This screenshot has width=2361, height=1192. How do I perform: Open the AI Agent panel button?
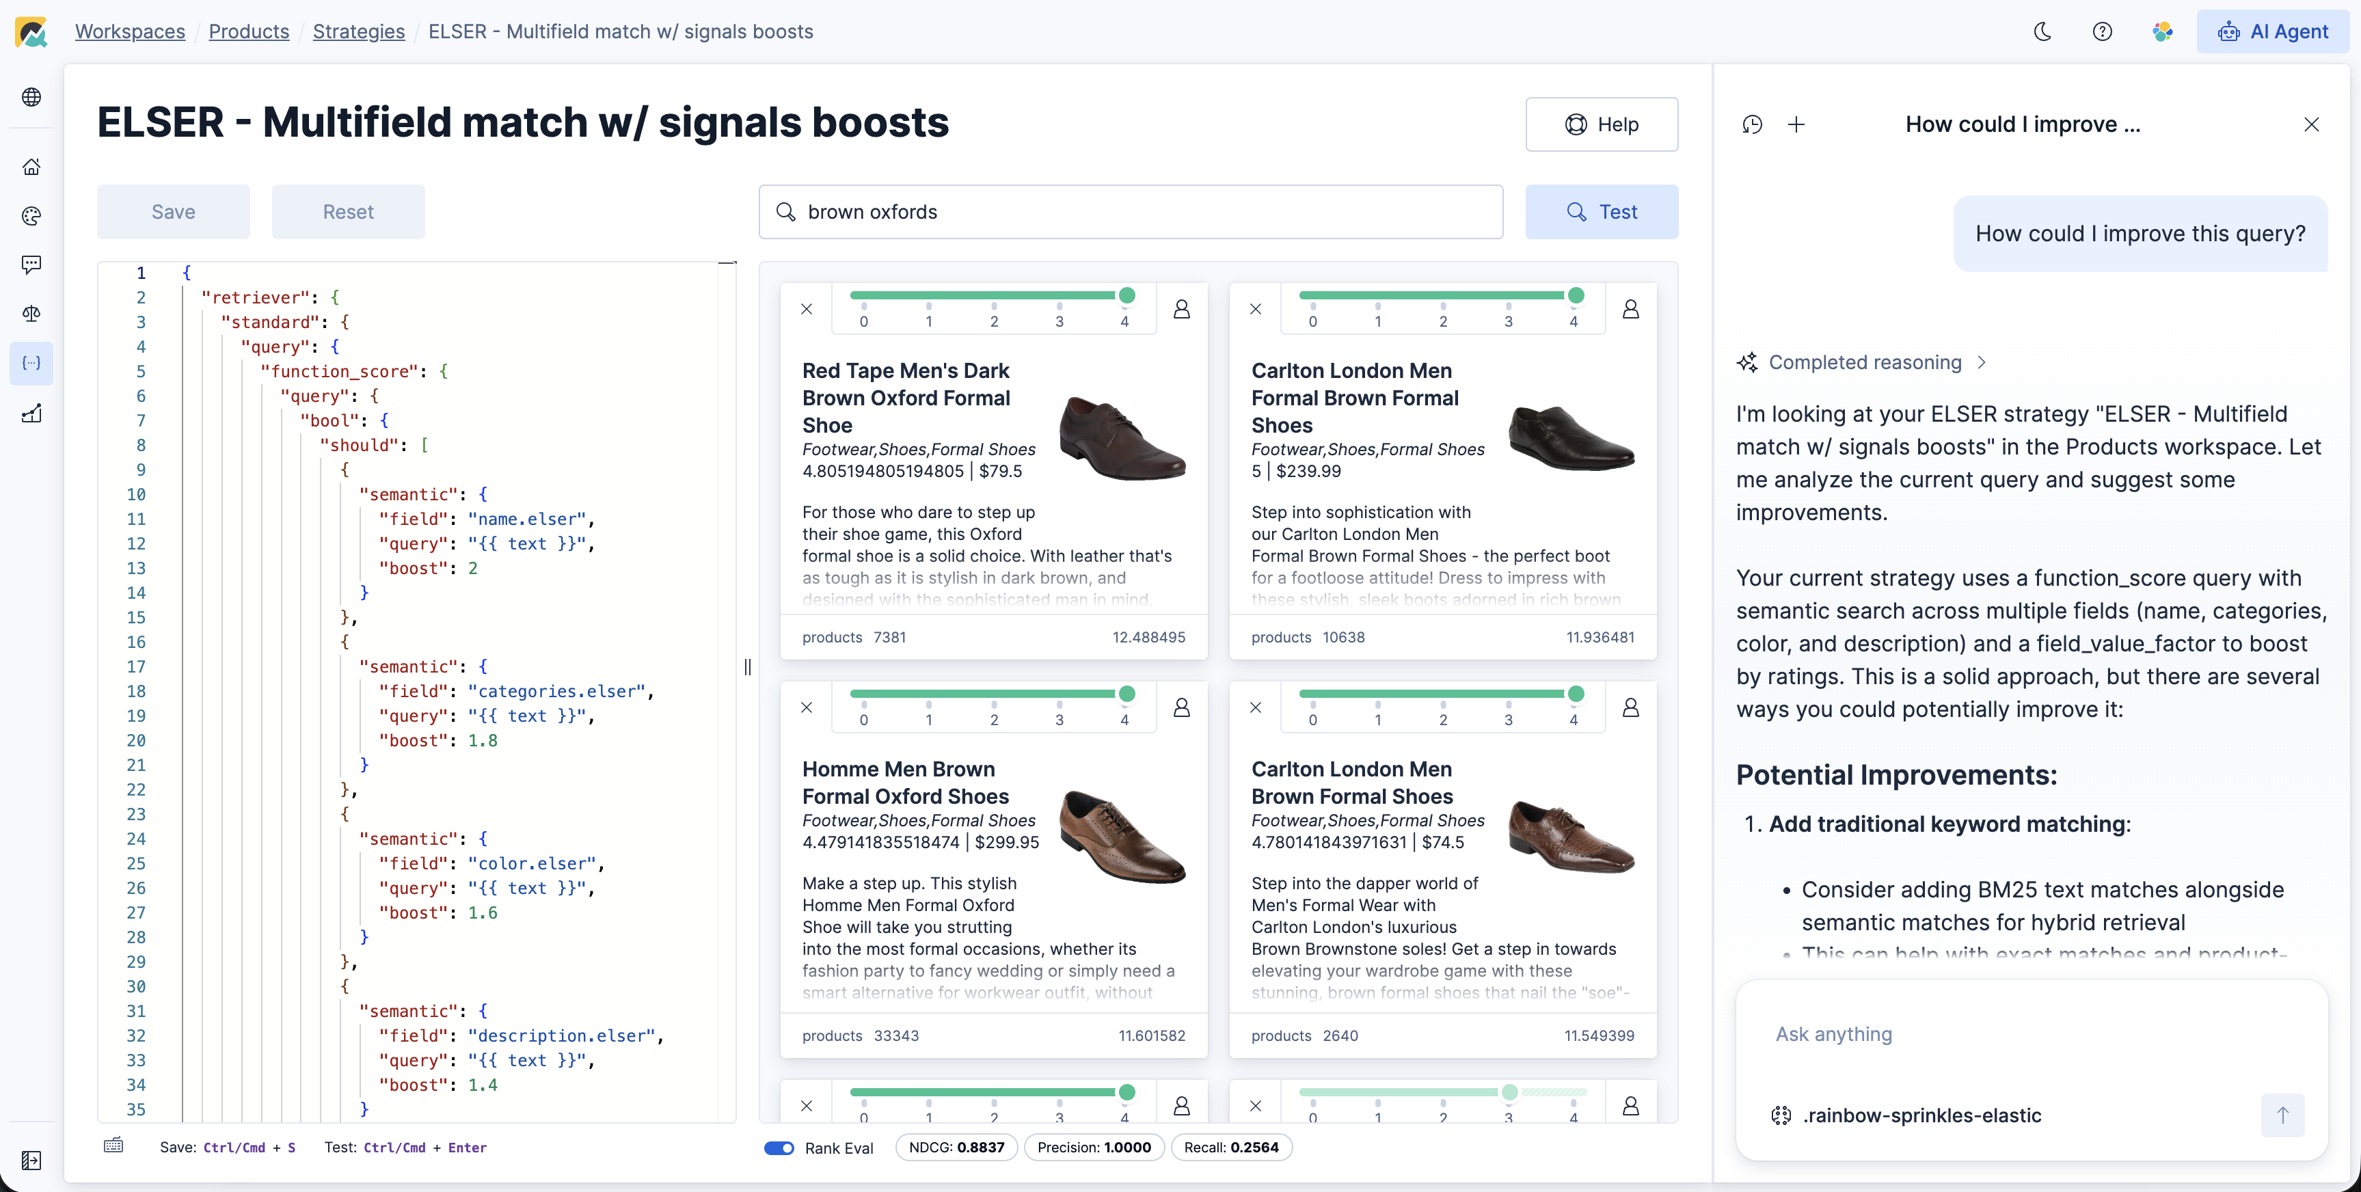point(2272,31)
